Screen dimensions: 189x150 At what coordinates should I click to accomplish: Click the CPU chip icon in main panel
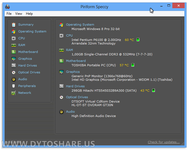(x=61, y=36)
